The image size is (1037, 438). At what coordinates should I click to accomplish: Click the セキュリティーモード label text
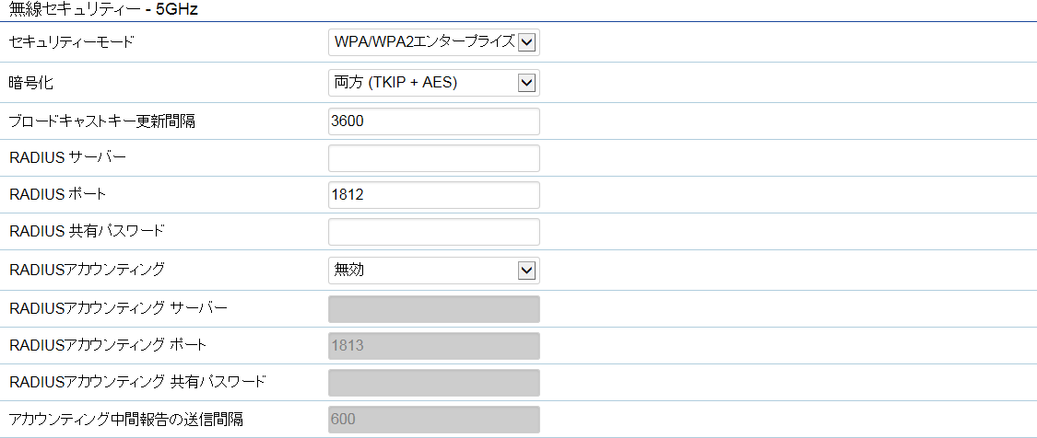pos(71,42)
